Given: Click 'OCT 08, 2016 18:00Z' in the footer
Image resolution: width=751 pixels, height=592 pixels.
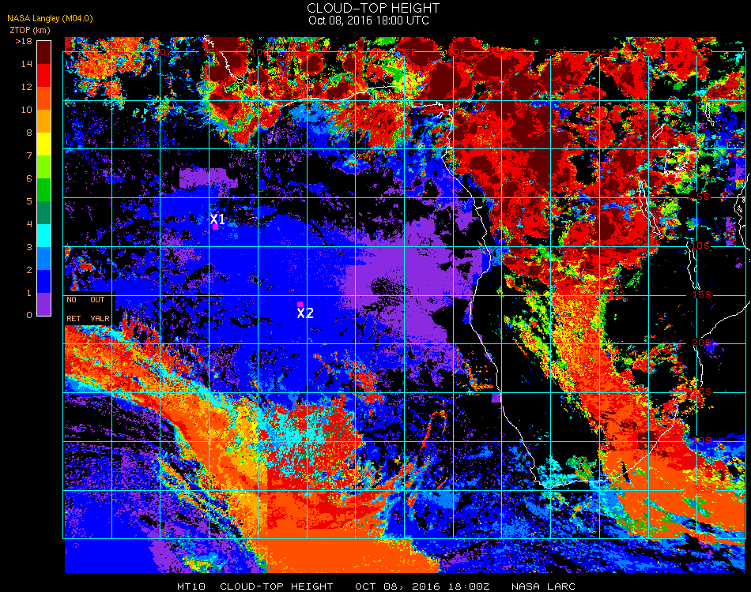Looking at the screenshot, I should click(x=422, y=586).
